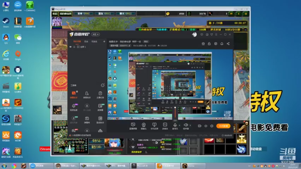This screenshot has width=301, height=169.
Task: Click Warcraft 属性(TAB) button
Action: click(x=96, y=147)
